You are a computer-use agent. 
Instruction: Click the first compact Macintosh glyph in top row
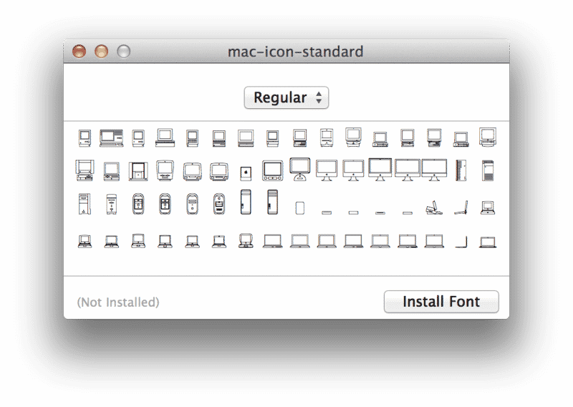tap(85, 137)
